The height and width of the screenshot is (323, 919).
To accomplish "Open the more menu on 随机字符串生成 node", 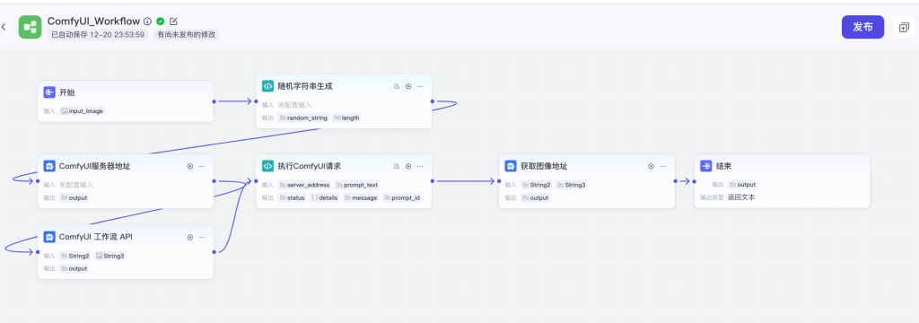I will [x=420, y=86].
